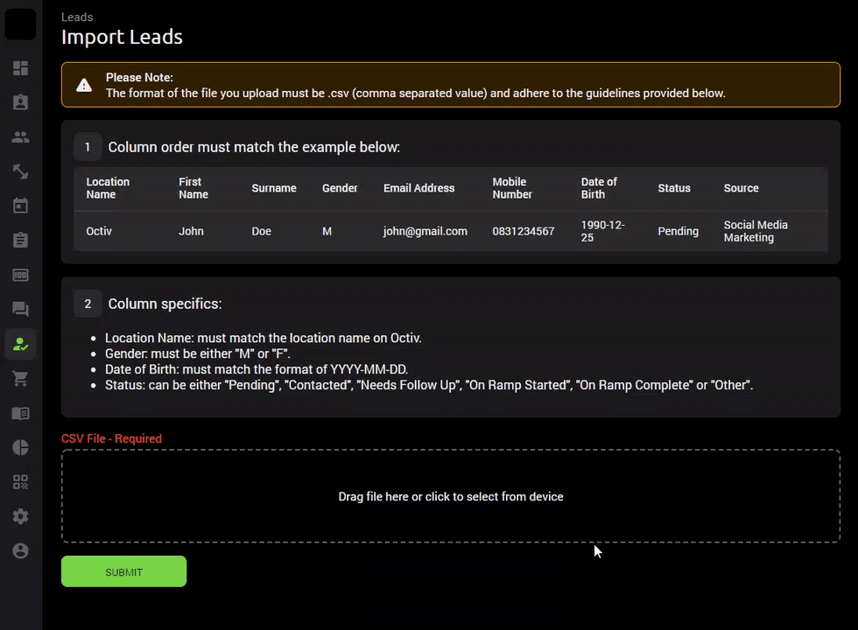Click the John example cell

click(191, 231)
